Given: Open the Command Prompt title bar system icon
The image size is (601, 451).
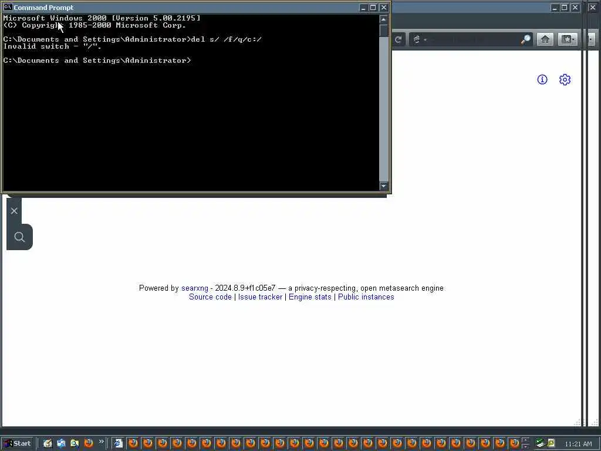Looking at the screenshot, I should pyautogui.click(x=7, y=7).
